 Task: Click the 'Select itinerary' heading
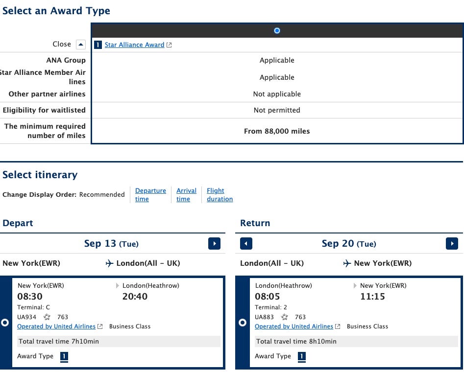[x=40, y=175]
